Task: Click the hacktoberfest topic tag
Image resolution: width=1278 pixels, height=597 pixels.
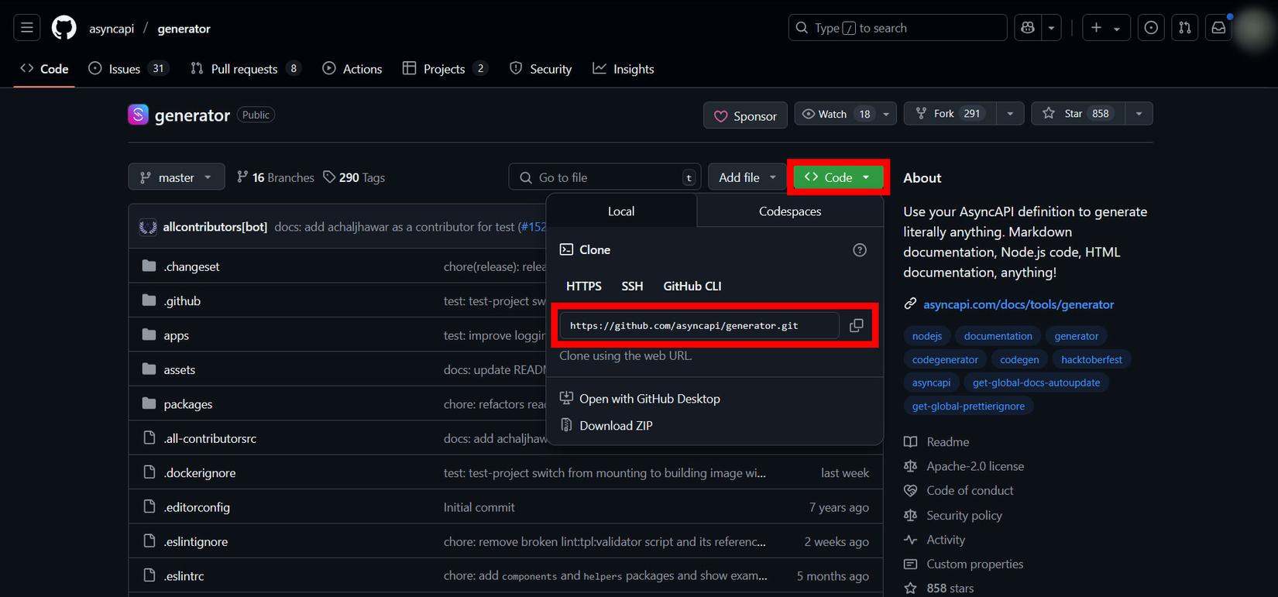Action: click(x=1091, y=359)
